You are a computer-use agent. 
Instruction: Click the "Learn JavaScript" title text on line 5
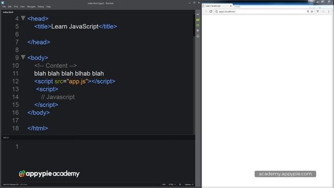point(75,27)
